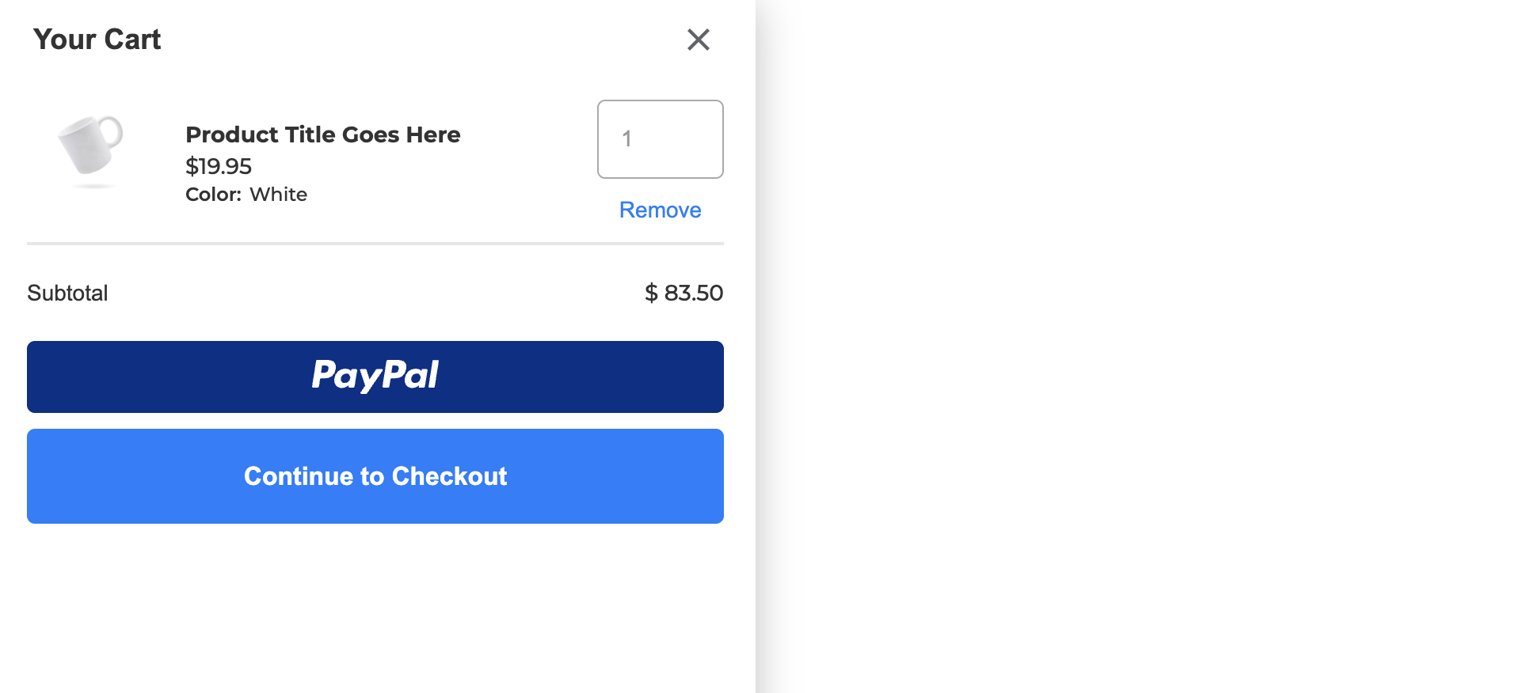Image resolution: width=1527 pixels, height=693 pixels.
Task: Pay with the PayPal button
Action: click(375, 377)
